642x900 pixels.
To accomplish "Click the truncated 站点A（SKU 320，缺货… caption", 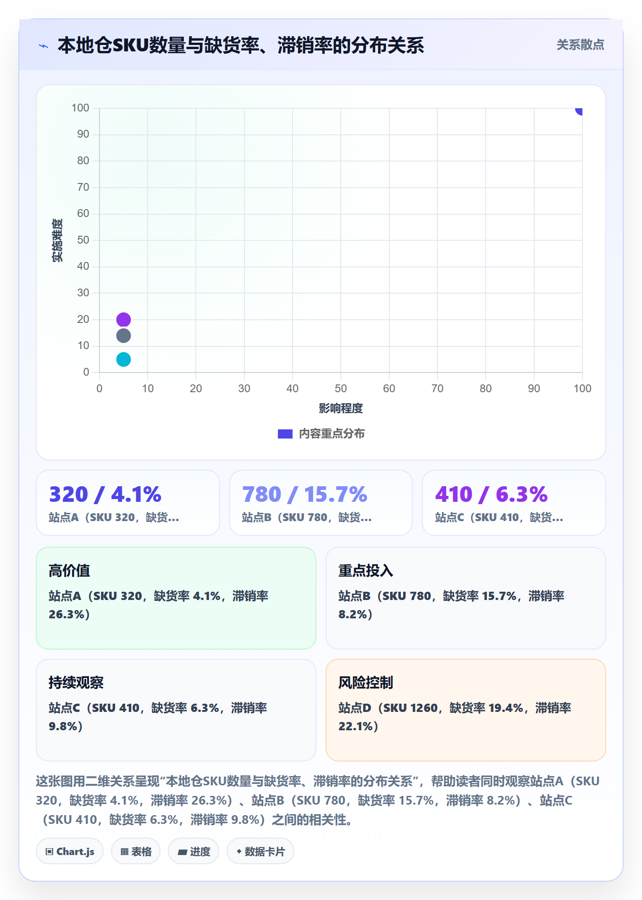I will point(114,517).
